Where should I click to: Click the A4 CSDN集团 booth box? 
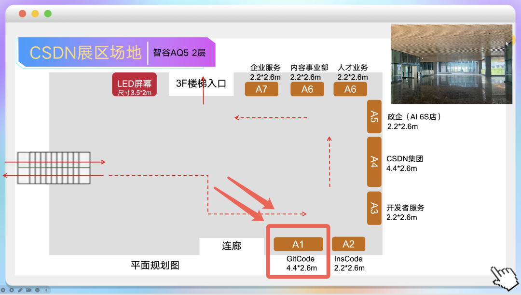(x=374, y=162)
